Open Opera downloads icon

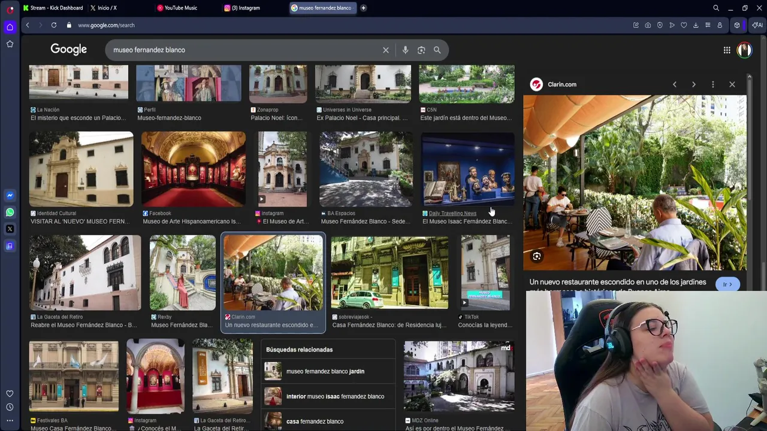pos(696,25)
